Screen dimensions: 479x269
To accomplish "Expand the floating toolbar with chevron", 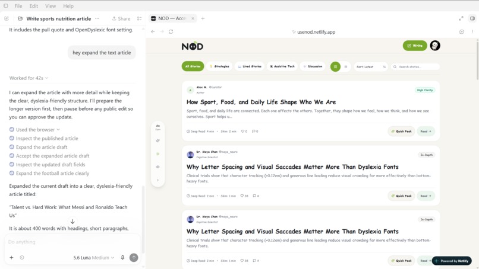I will pos(157,180).
